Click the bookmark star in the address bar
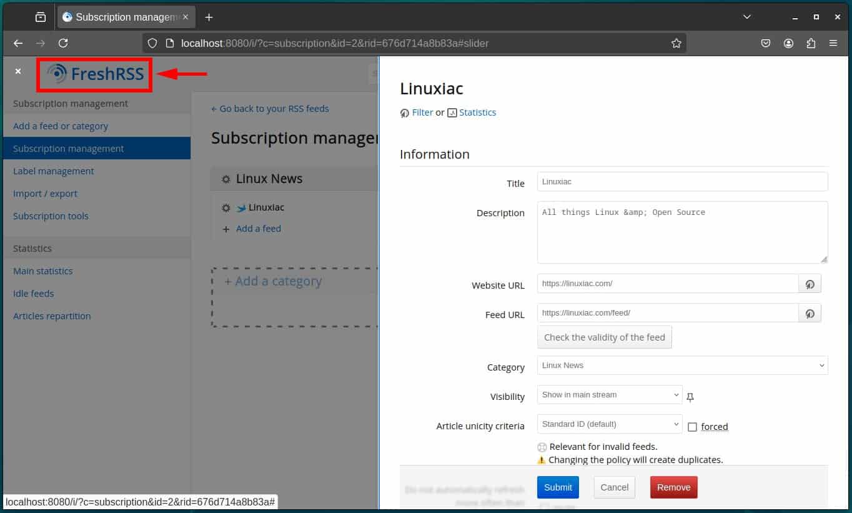 676,43
